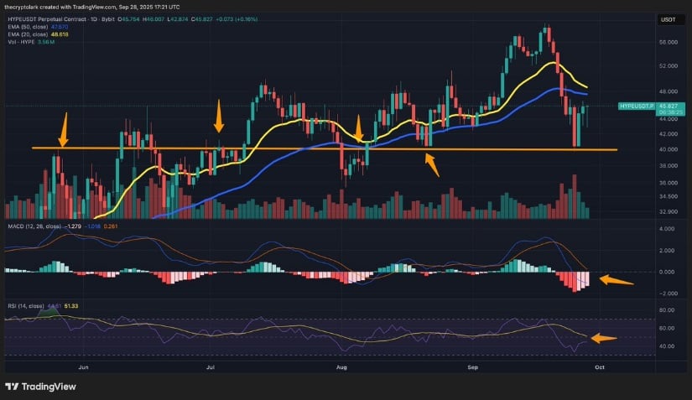Select the orange horizontal support line at 40

click(252, 148)
